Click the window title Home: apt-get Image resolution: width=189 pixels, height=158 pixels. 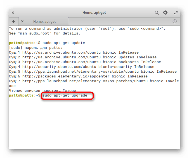click(94, 13)
